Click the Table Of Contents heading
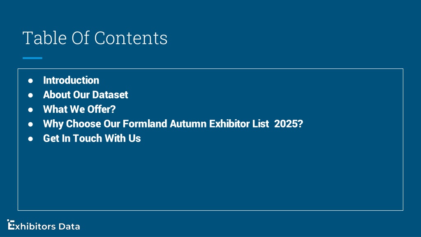The image size is (421, 237). pyautogui.click(x=95, y=37)
